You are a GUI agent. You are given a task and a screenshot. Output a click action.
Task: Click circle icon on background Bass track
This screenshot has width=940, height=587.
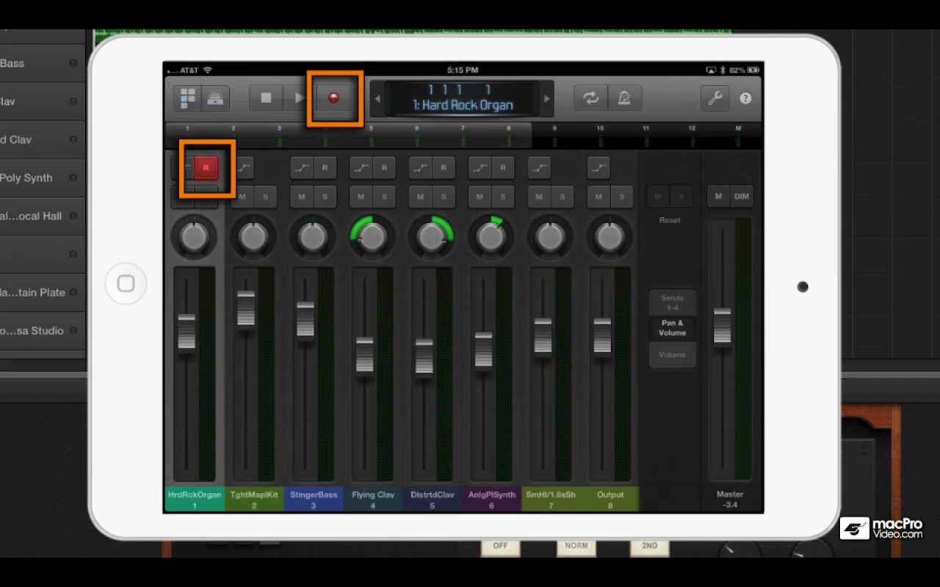click(73, 63)
